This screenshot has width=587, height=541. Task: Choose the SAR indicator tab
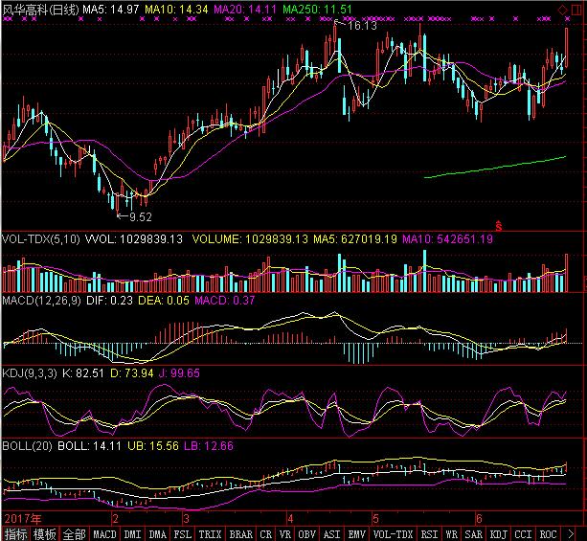pyautogui.click(x=473, y=534)
